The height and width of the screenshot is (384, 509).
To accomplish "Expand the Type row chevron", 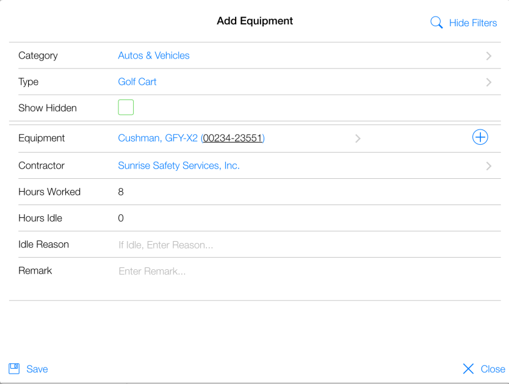I will (x=489, y=82).
